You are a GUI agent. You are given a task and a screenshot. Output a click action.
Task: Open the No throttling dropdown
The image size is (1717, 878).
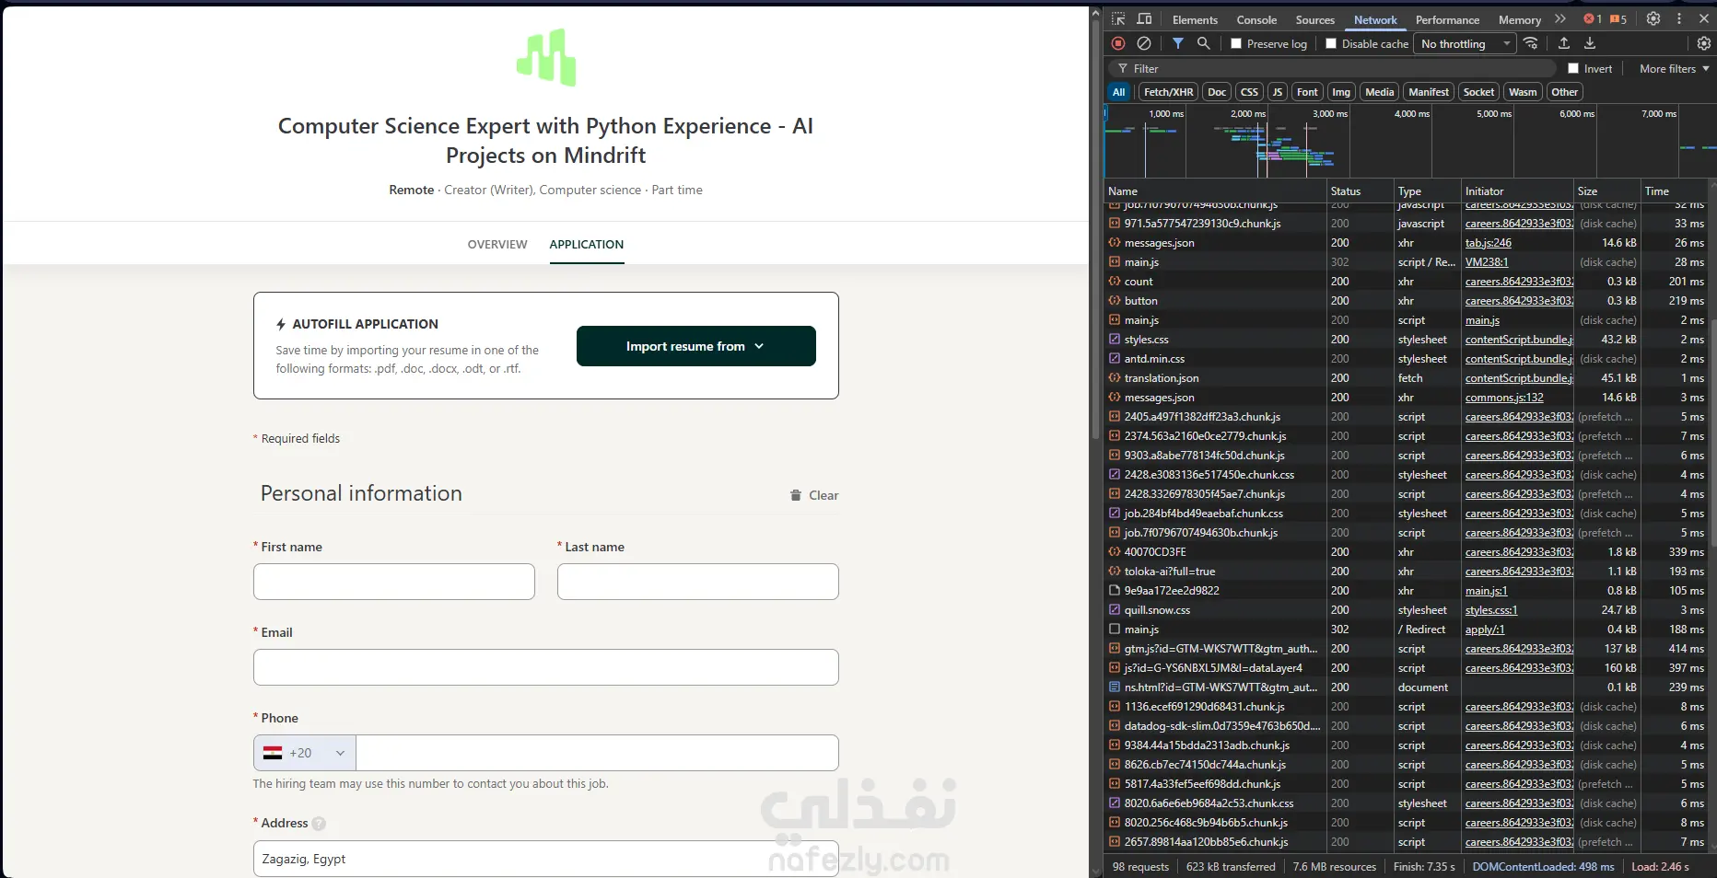pyautogui.click(x=1465, y=43)
